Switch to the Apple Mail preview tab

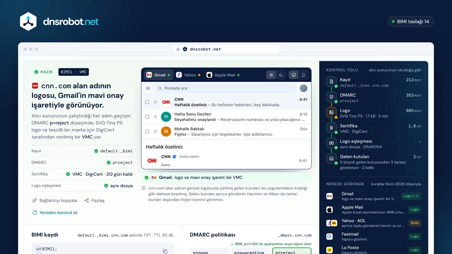223,75
